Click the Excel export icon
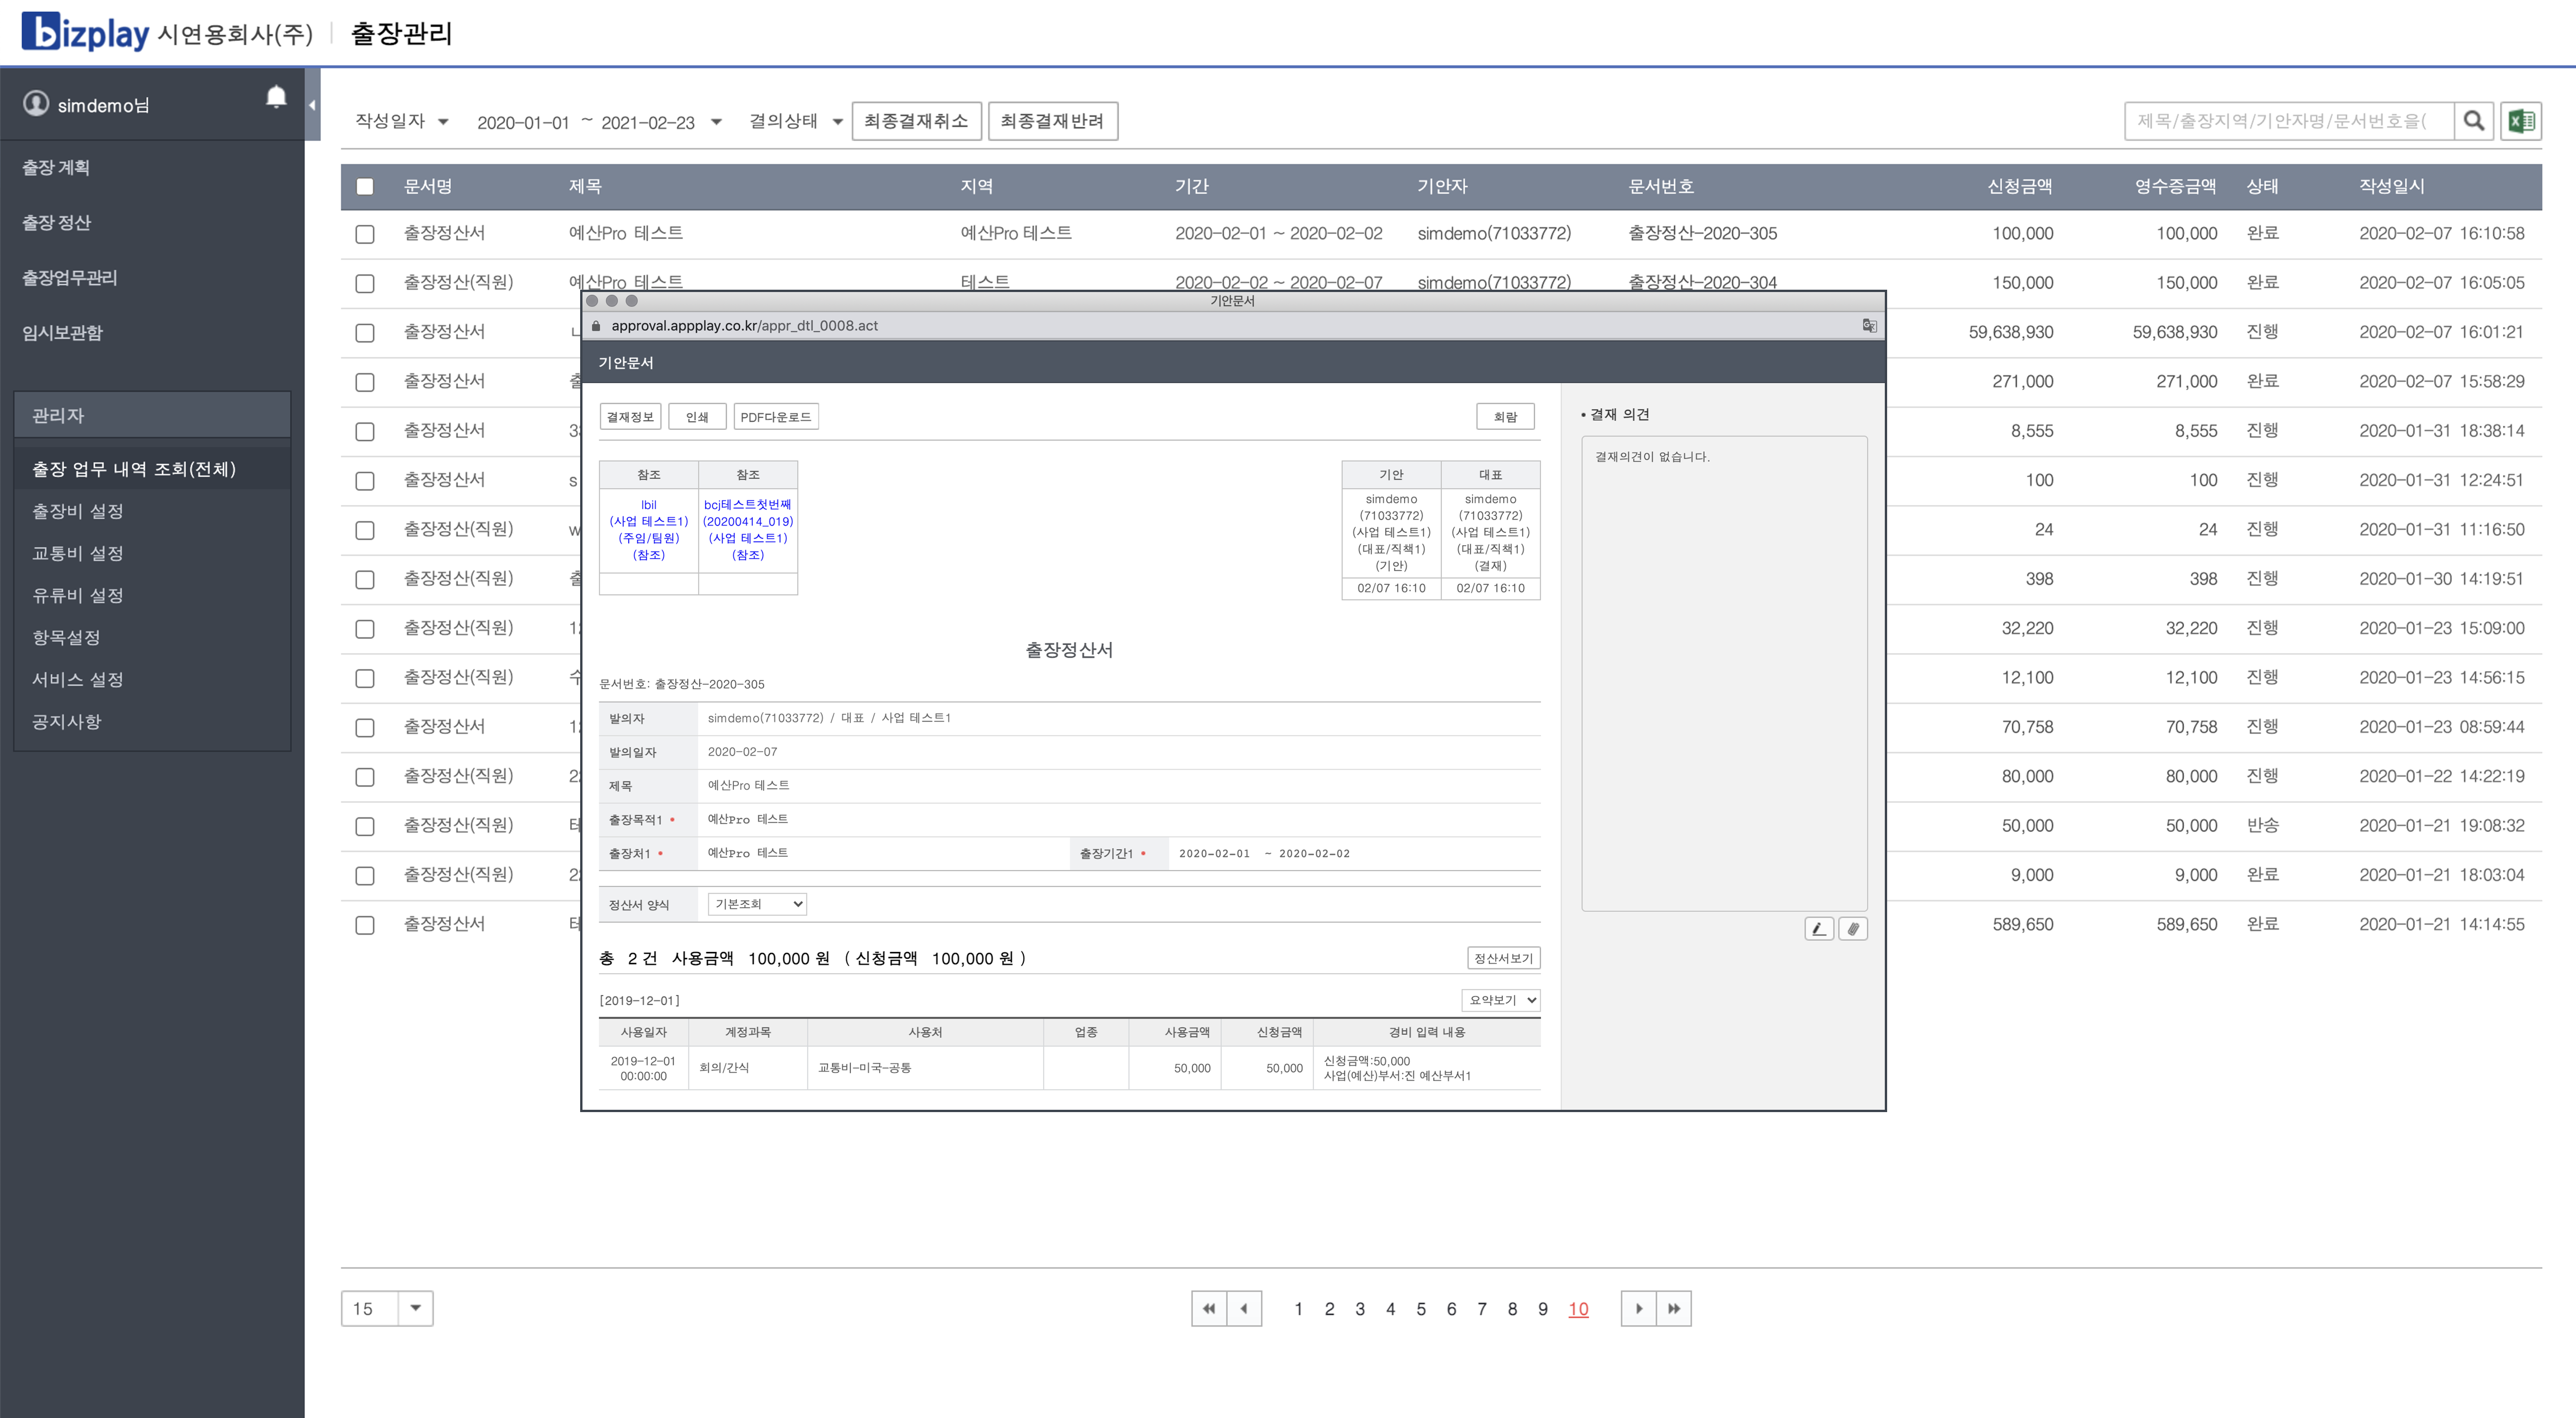 [x=2521, y=121]
